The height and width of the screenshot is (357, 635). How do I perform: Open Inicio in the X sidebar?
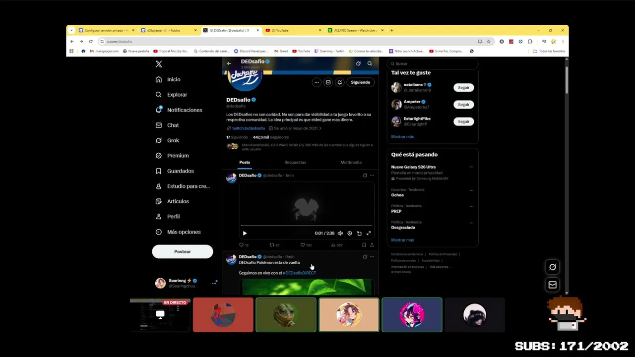tap(168, 79)
